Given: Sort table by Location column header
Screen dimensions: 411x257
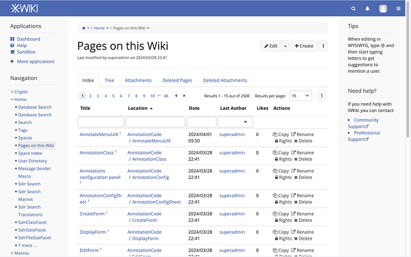Looking at the screenshot, I should click(x=138, y=108).
